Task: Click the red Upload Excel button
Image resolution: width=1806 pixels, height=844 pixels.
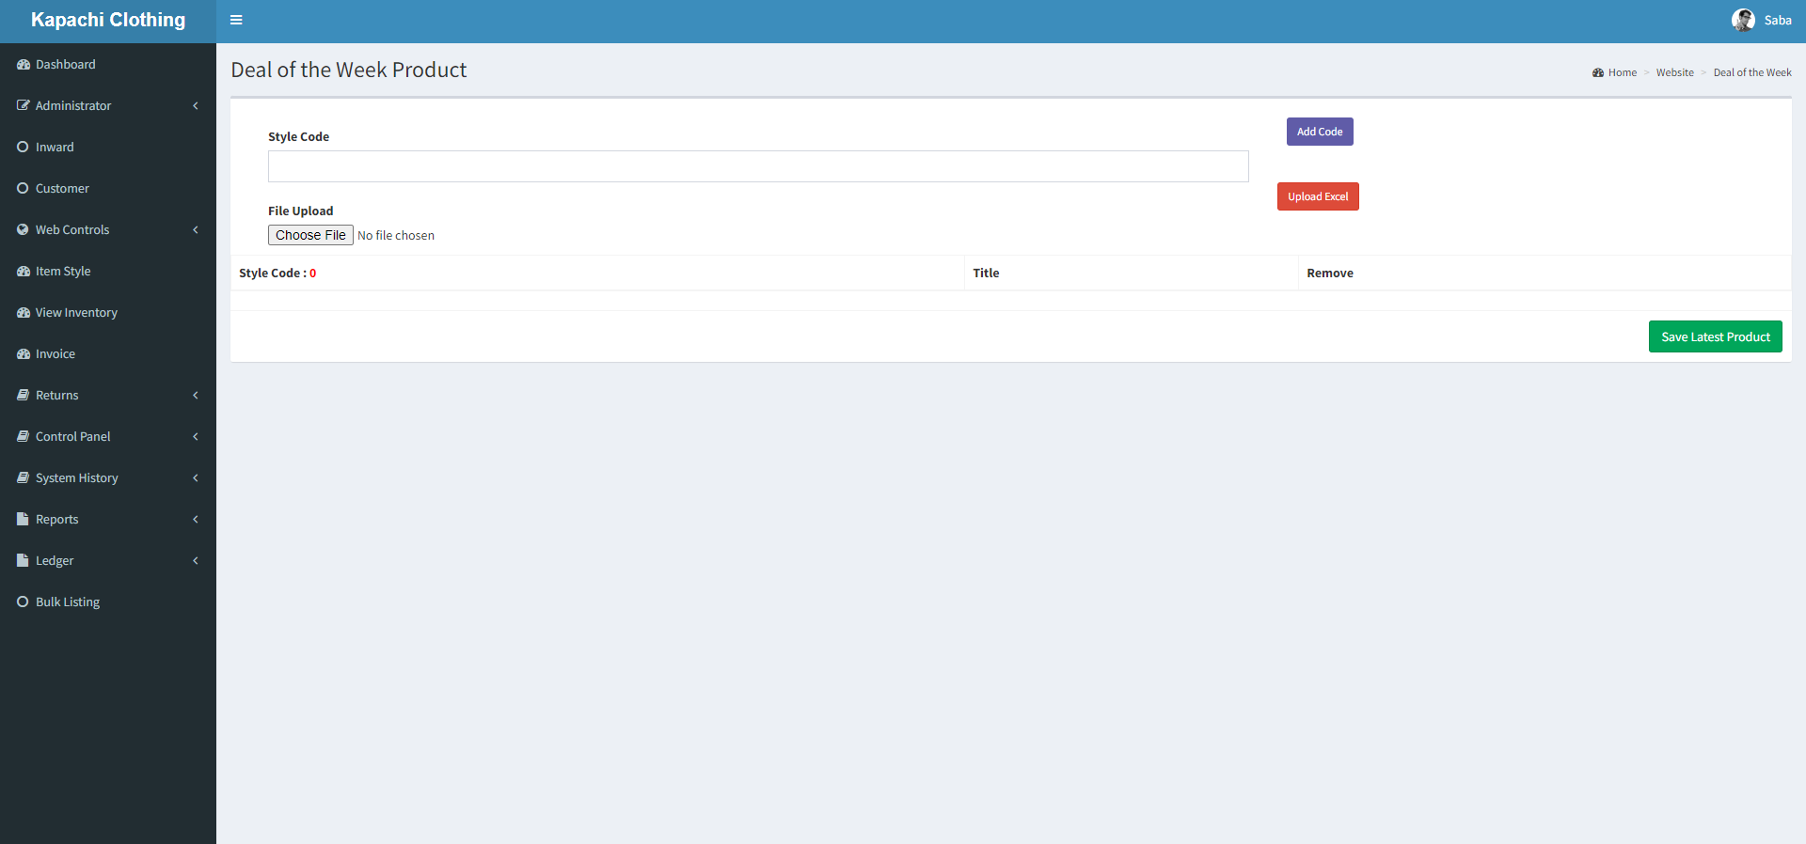Action: coord(1317,196)
